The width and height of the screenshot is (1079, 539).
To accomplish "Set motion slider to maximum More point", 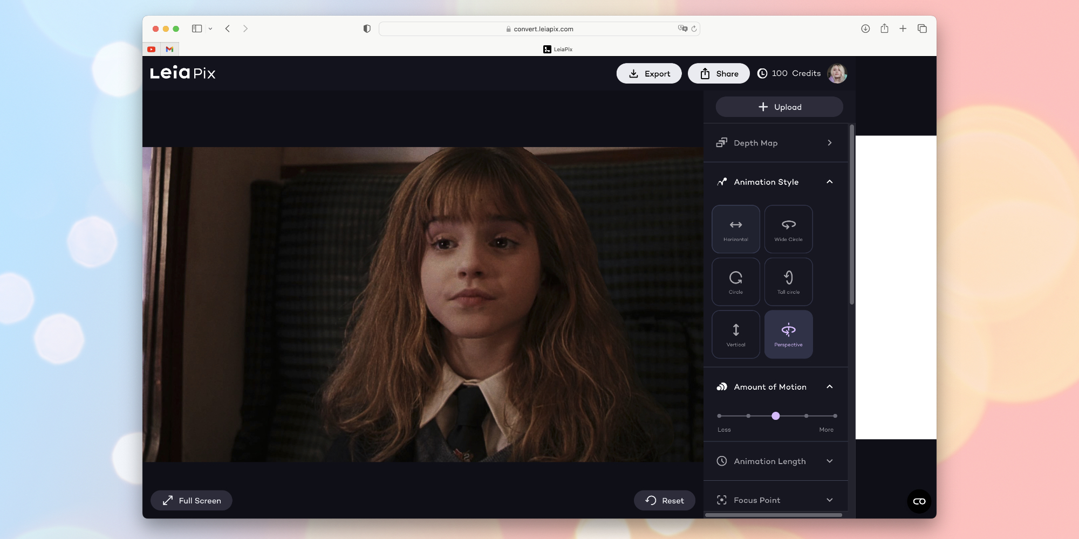I will point(835,416).
